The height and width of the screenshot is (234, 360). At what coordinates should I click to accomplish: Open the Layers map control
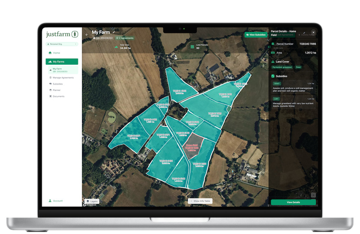[92, 201]
